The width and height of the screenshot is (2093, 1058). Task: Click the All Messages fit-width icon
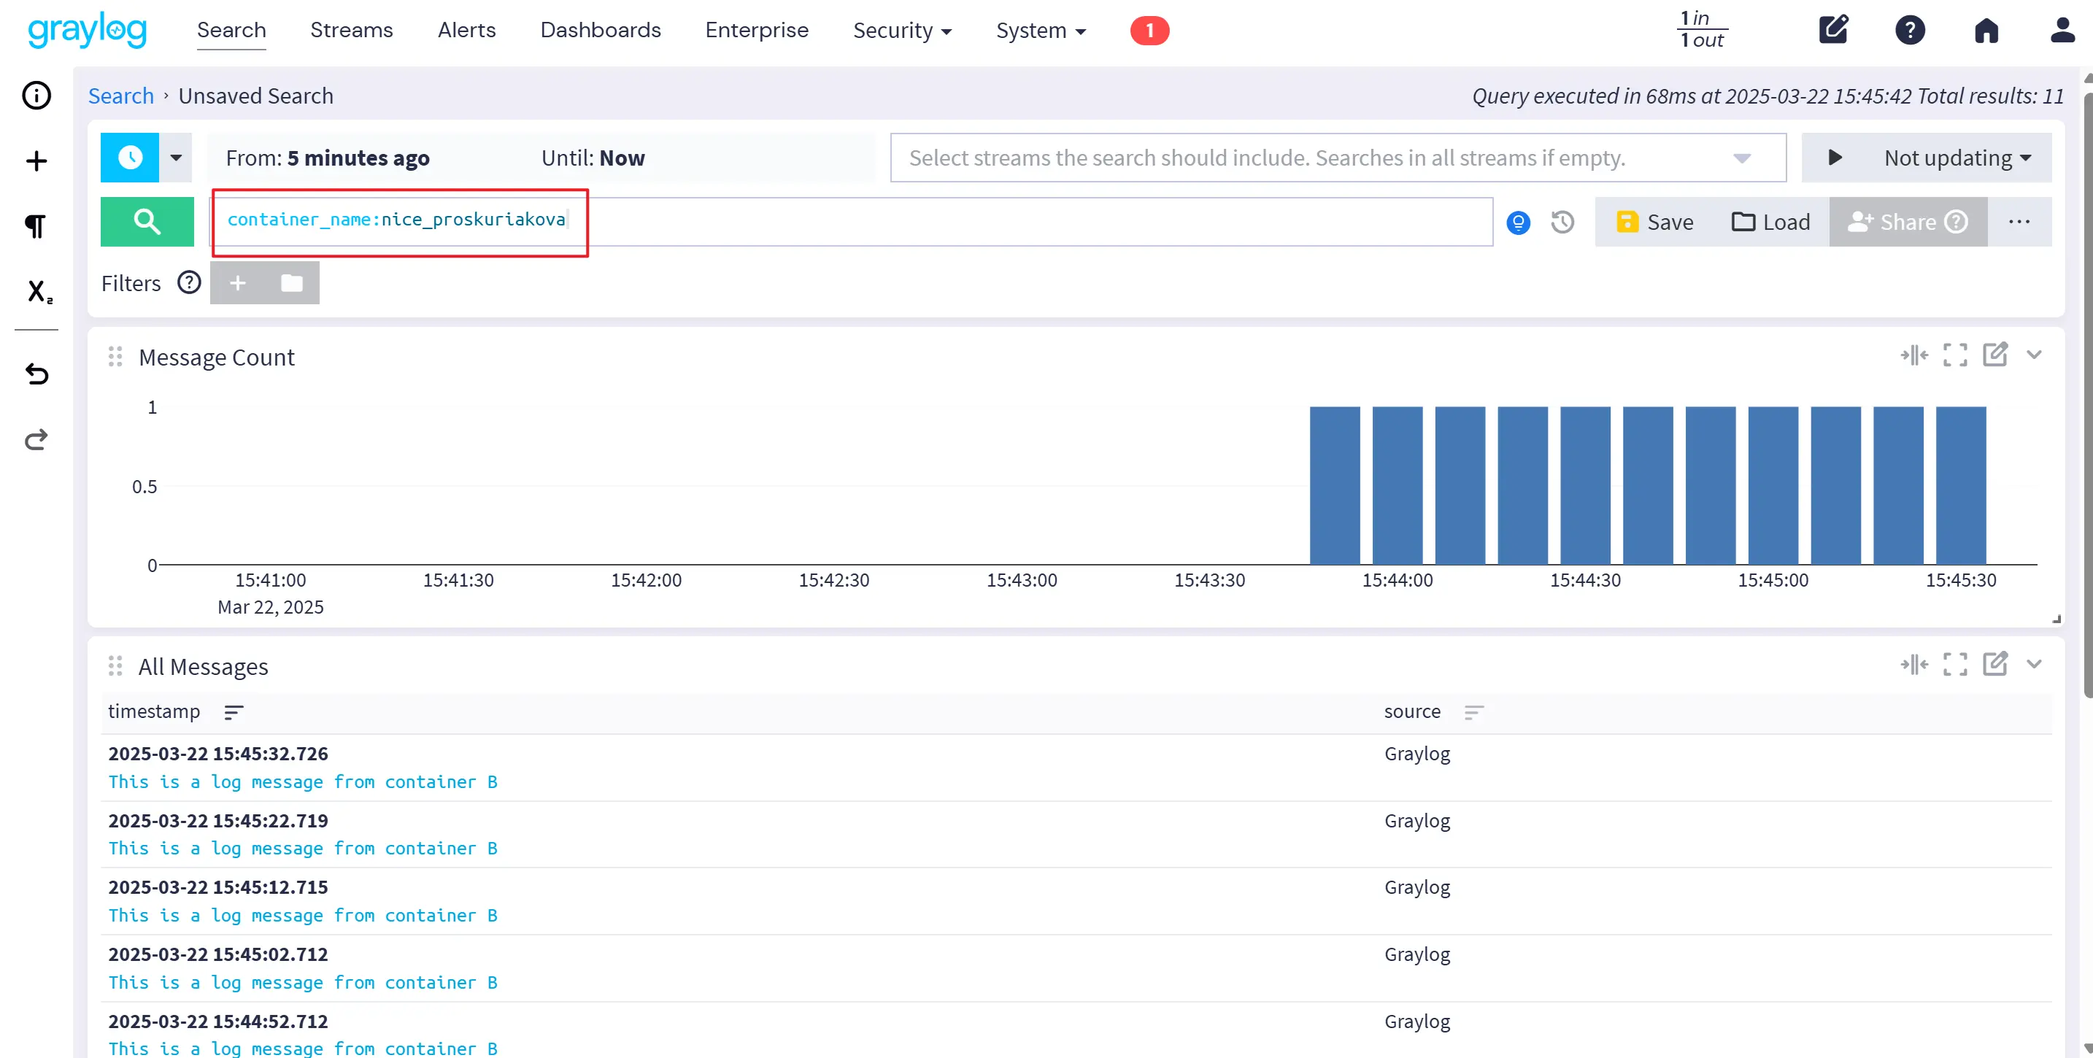[1913, 664]
